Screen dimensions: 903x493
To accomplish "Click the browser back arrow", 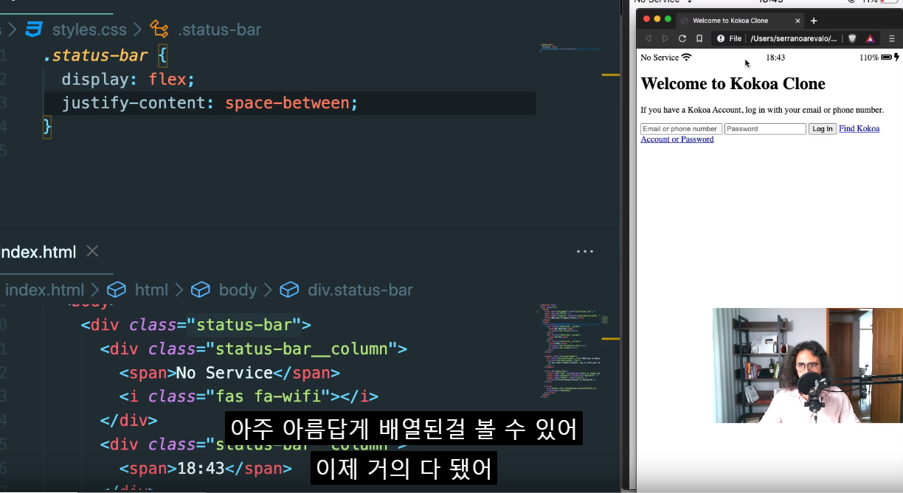I will tap(648, 38).
